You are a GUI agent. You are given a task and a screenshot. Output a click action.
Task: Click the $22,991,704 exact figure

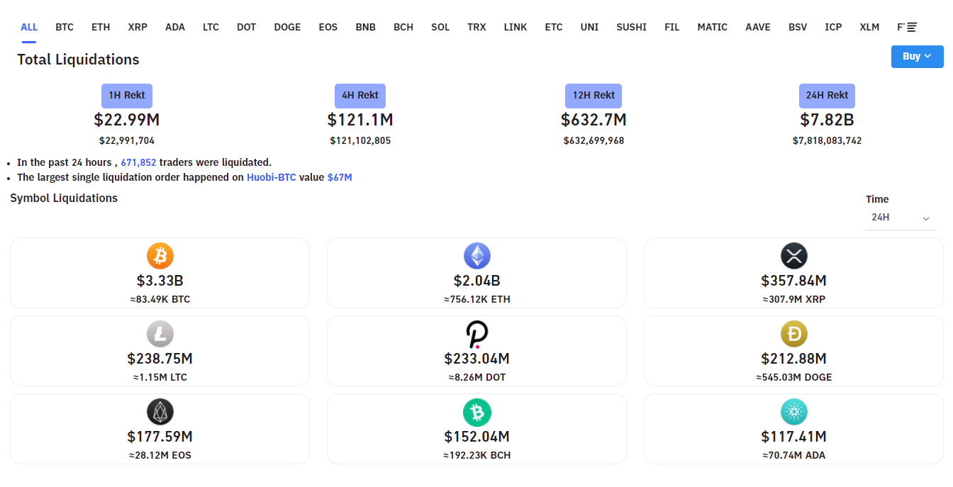tap(127, 141)
